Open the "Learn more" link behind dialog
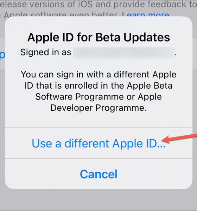Viewport: 197px width, 211px height. click(145, 15)
